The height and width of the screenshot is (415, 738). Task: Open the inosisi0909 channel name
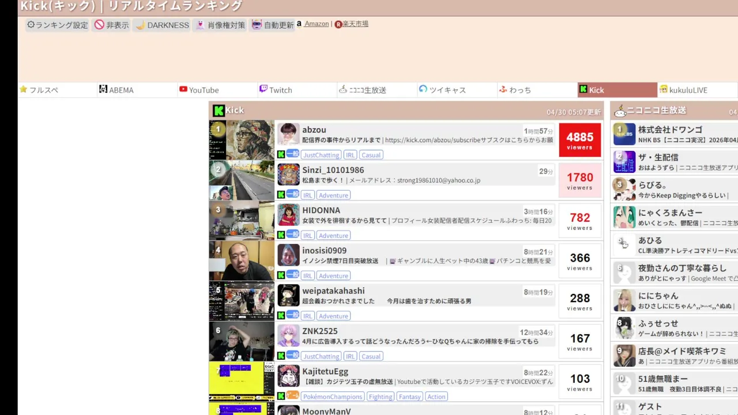click(325, 251)
